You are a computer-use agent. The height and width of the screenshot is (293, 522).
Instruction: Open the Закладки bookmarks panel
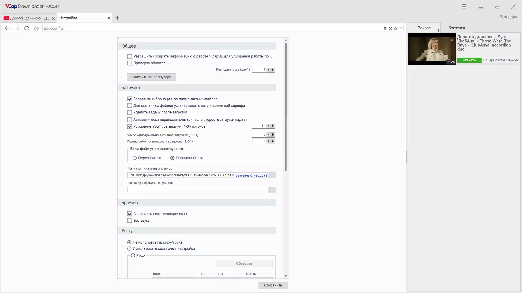pos(508,17)
